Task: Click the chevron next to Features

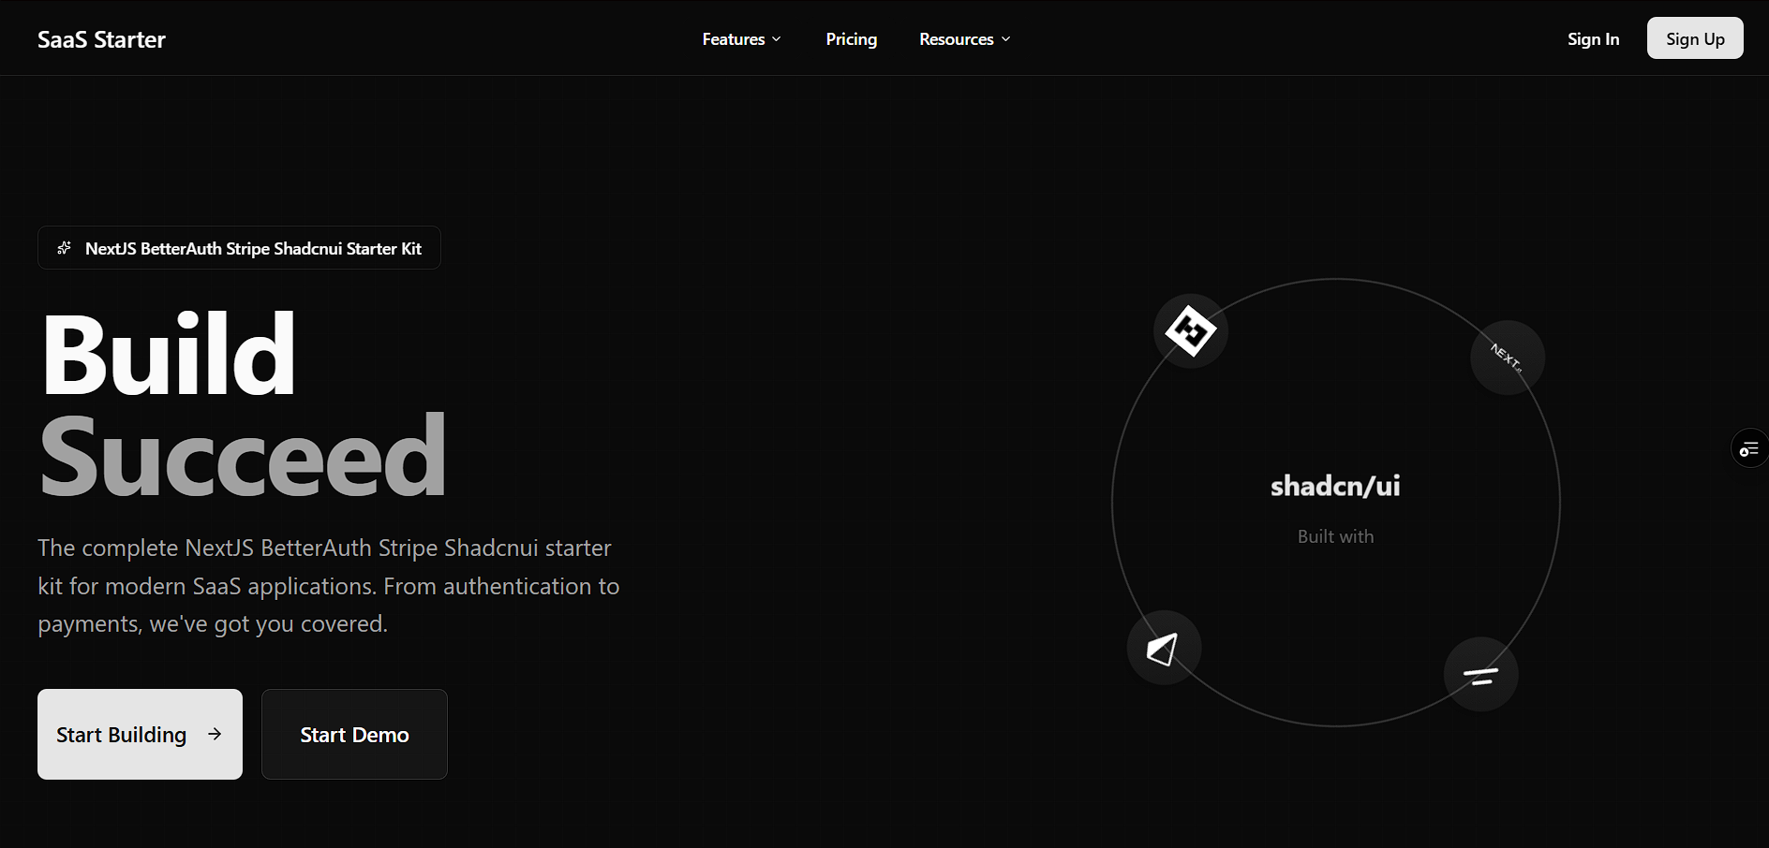Action: (x=776, y=39)
